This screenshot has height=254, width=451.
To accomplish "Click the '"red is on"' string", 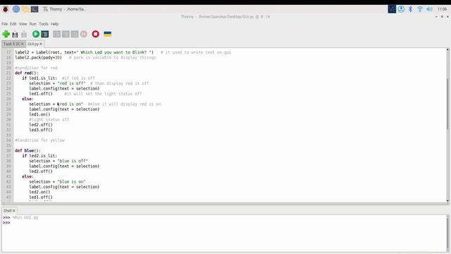I will click(x=70, y=104).
